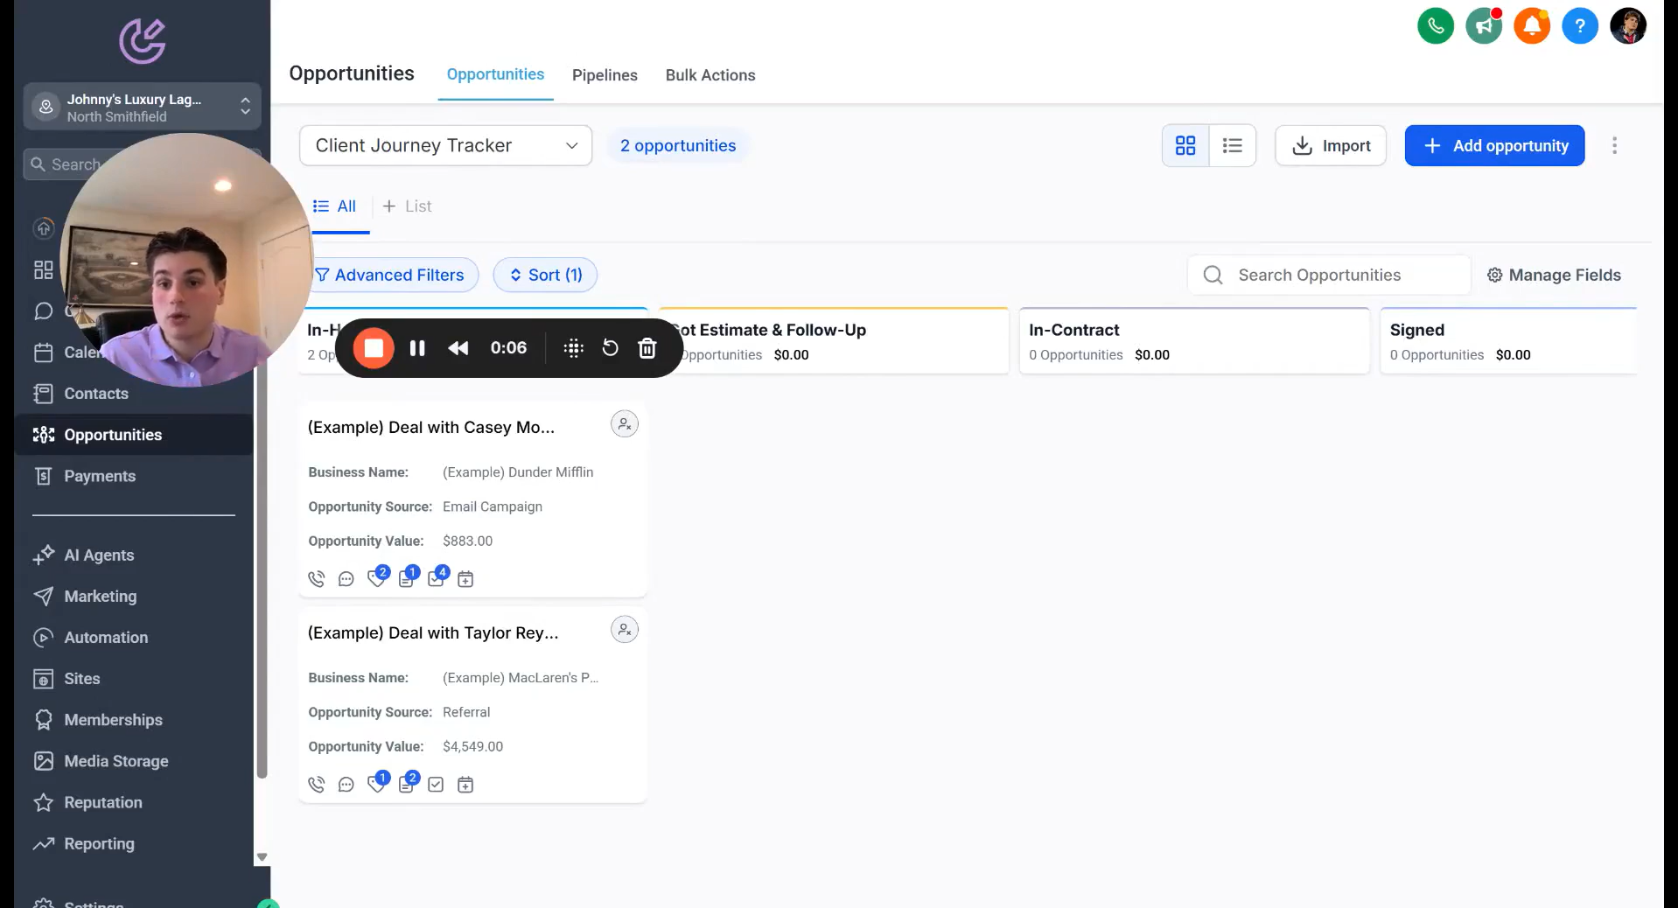
Task: Open the orange notifications bell
Action: 1532,25
